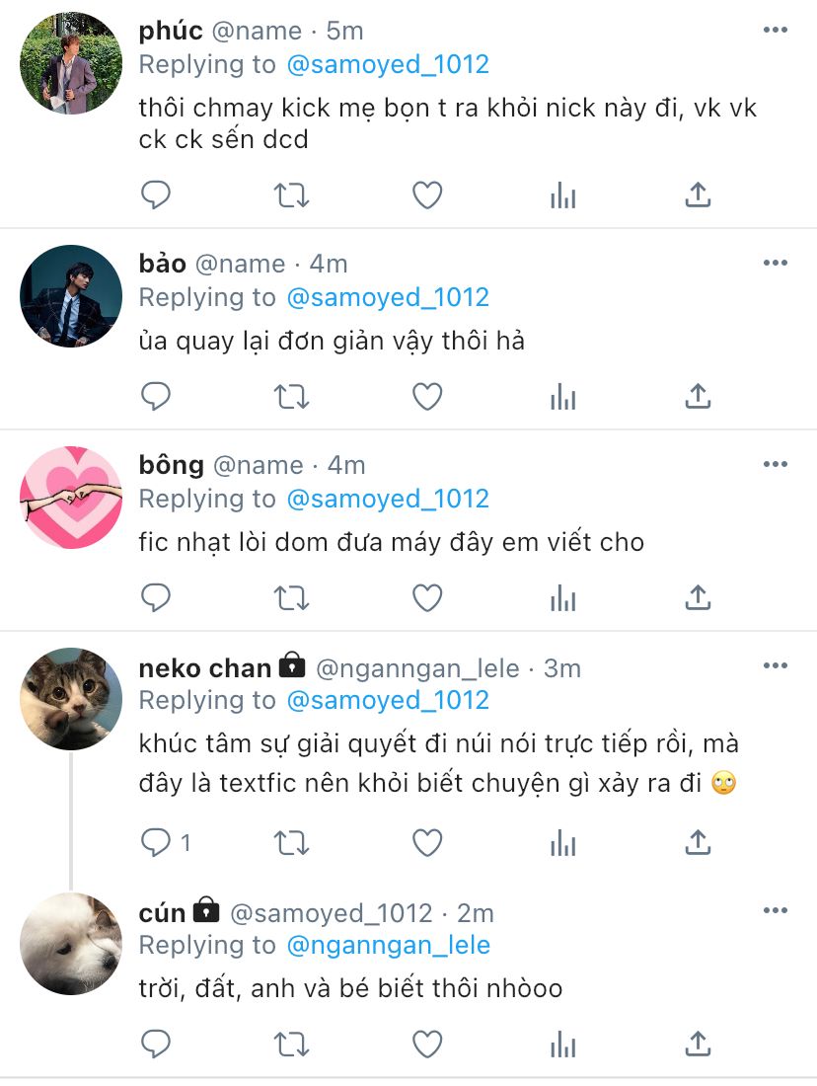Open three-dot menu on neko chan's tweet

(776, 666)
